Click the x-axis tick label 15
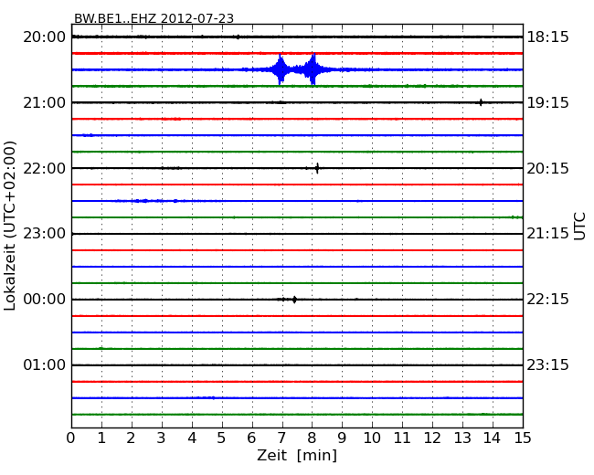 tap(523, 438)
